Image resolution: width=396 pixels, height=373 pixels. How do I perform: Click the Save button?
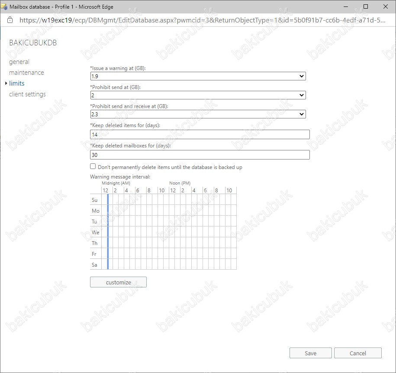[x=311, y=353]
